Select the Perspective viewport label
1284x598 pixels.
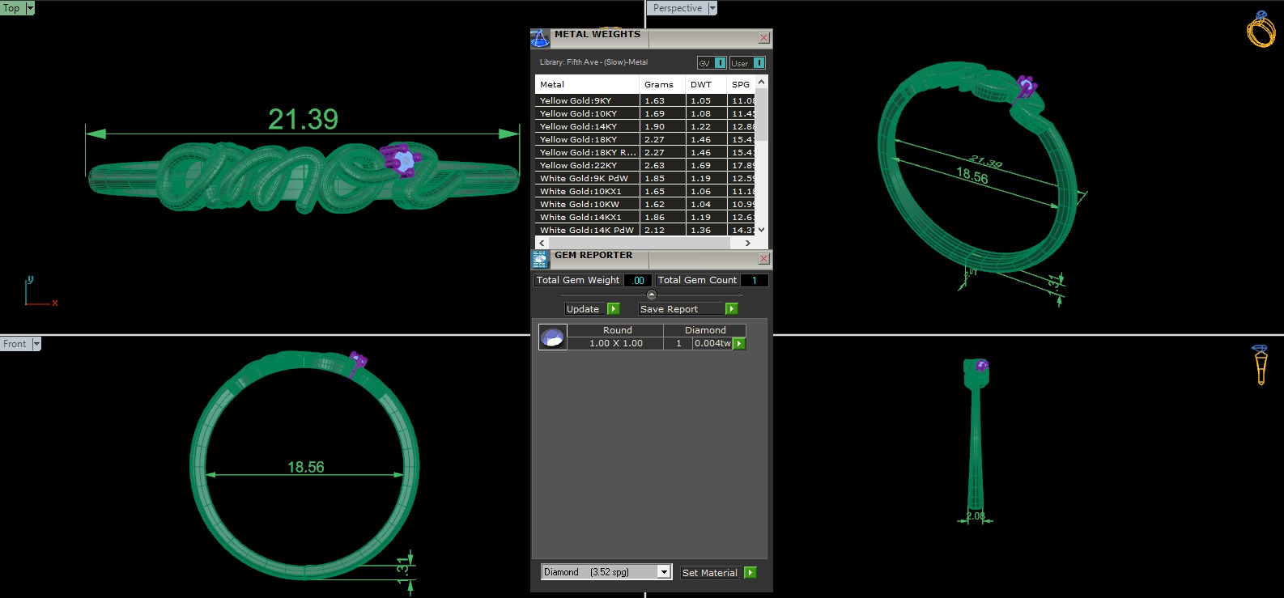678,8
